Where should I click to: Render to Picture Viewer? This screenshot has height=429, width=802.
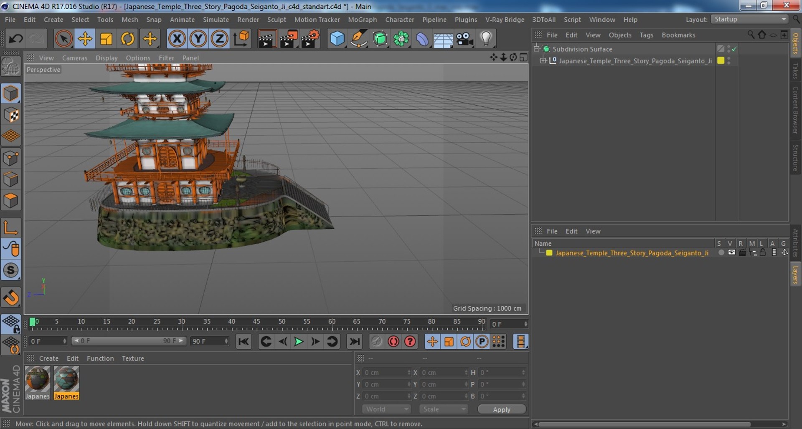pyautogui.click(x=288, y=39)
